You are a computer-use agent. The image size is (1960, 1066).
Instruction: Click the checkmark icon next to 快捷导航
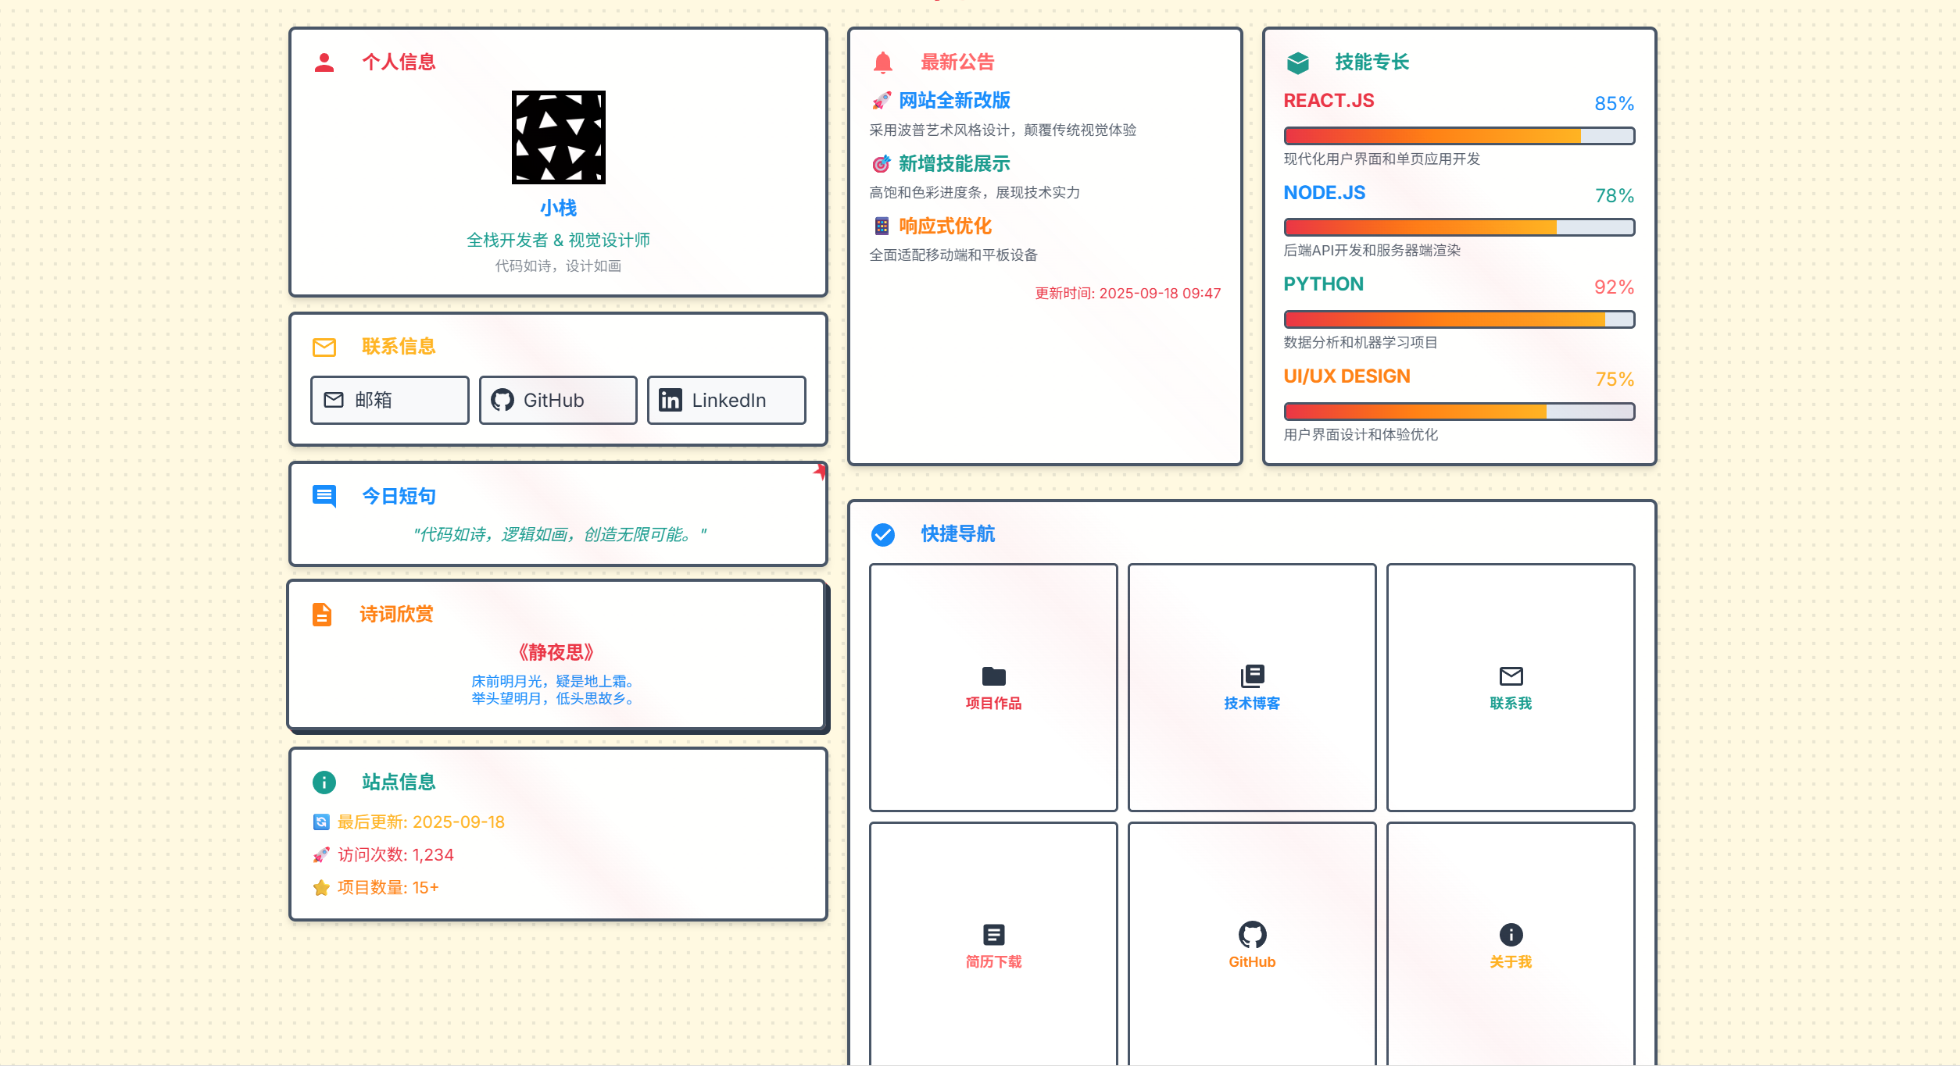pyautogui.click(x=883, y=534)
